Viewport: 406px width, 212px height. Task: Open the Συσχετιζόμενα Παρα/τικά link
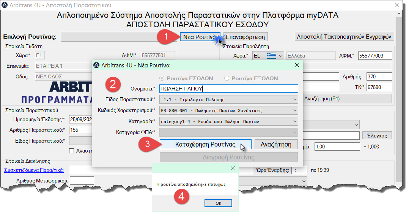[x=34, y=170]
